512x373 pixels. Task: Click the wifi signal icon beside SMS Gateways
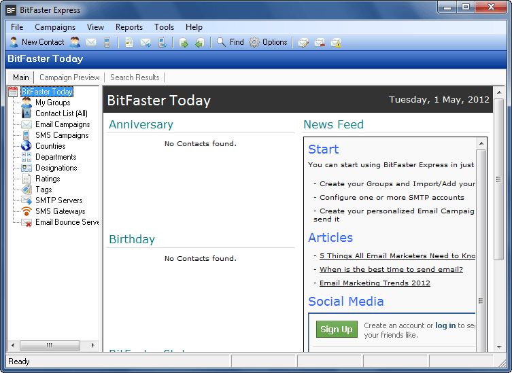click(x=27, y=211)
